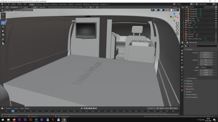Viewport: 218px width, 122px height.
Task: Click the zoom view magnifier icon
Action: coord(177,23)
